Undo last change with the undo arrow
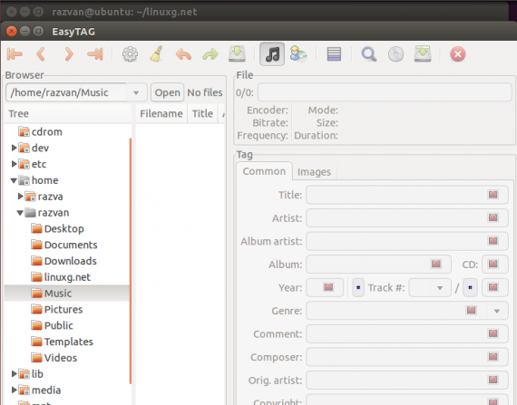 183,54
